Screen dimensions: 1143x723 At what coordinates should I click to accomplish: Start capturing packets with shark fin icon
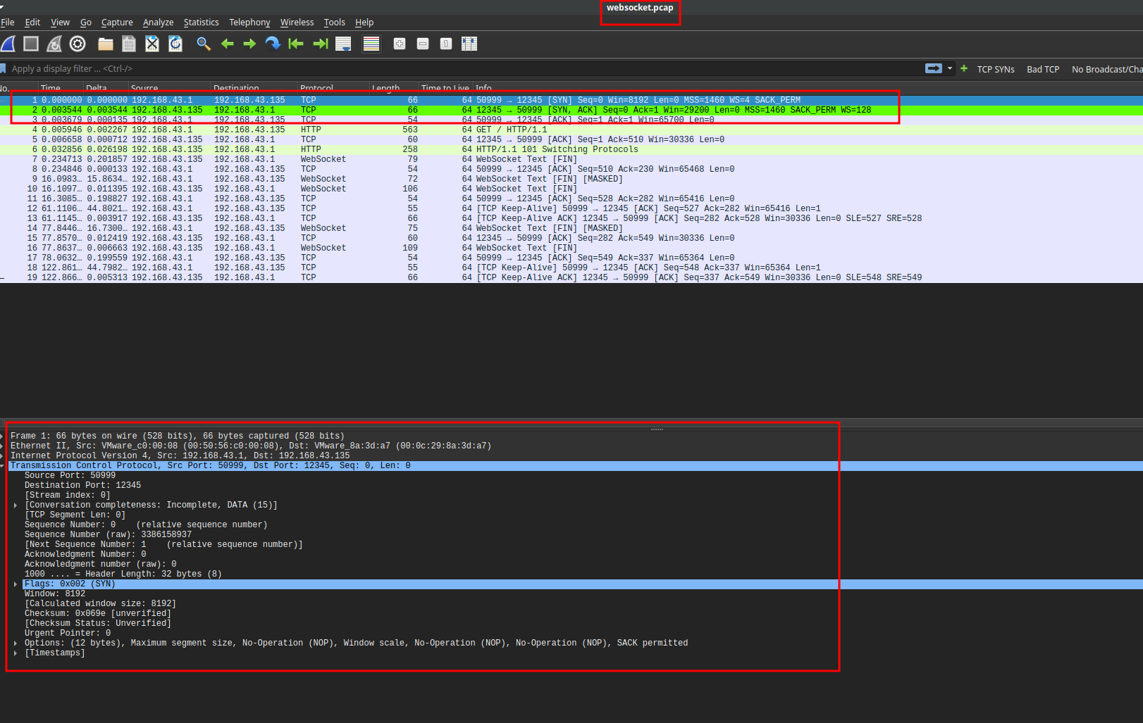point(8,44)
